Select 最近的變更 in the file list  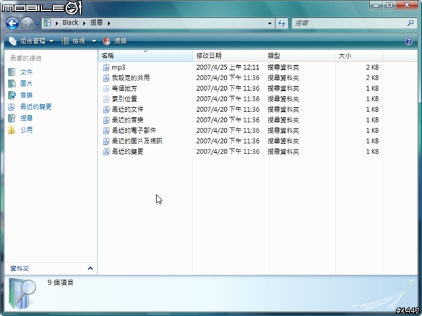[x=127, y=152]
